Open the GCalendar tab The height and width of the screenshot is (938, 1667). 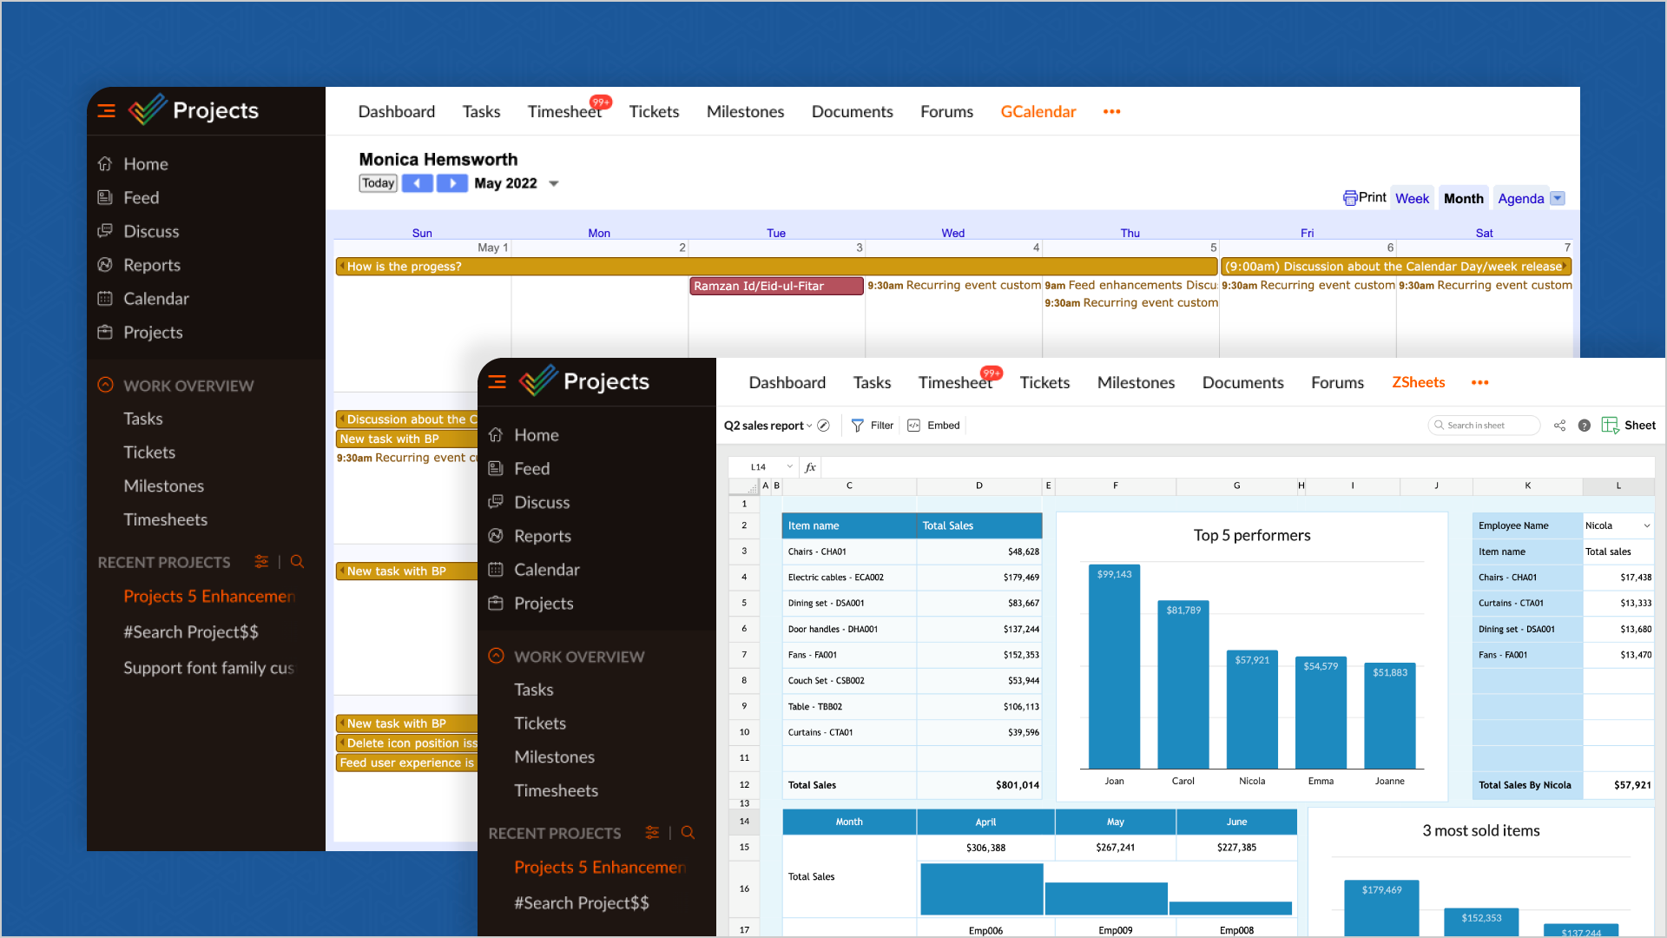pos(1038,111)
